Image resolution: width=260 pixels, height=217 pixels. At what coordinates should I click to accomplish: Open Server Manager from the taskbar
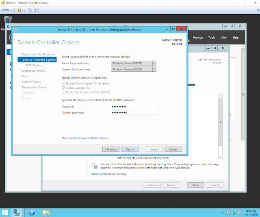click(17, 213)
